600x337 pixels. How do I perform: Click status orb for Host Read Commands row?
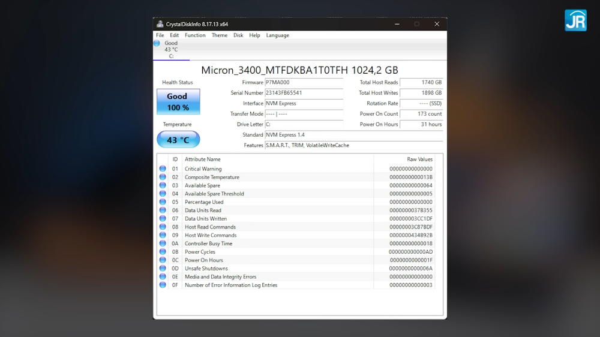click(163, 227)
